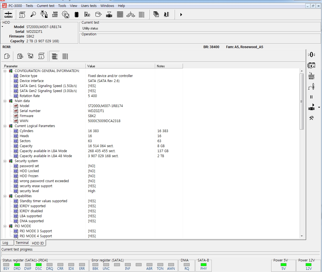The width and height of the screenshot is (322, 272).
Task: Click the Value column header
Action: pyautogui.click(x=120, y=66)
